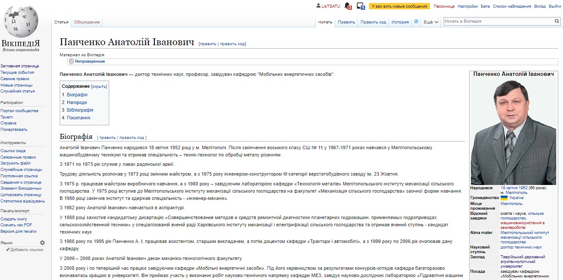Open 18 квітня birth date link
563x280 pixels.
pyautogui.click(x=509, y=188)
